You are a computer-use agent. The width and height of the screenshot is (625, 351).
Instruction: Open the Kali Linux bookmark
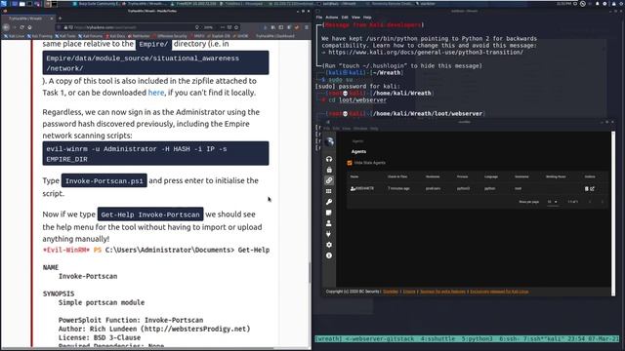pos(14,36)
